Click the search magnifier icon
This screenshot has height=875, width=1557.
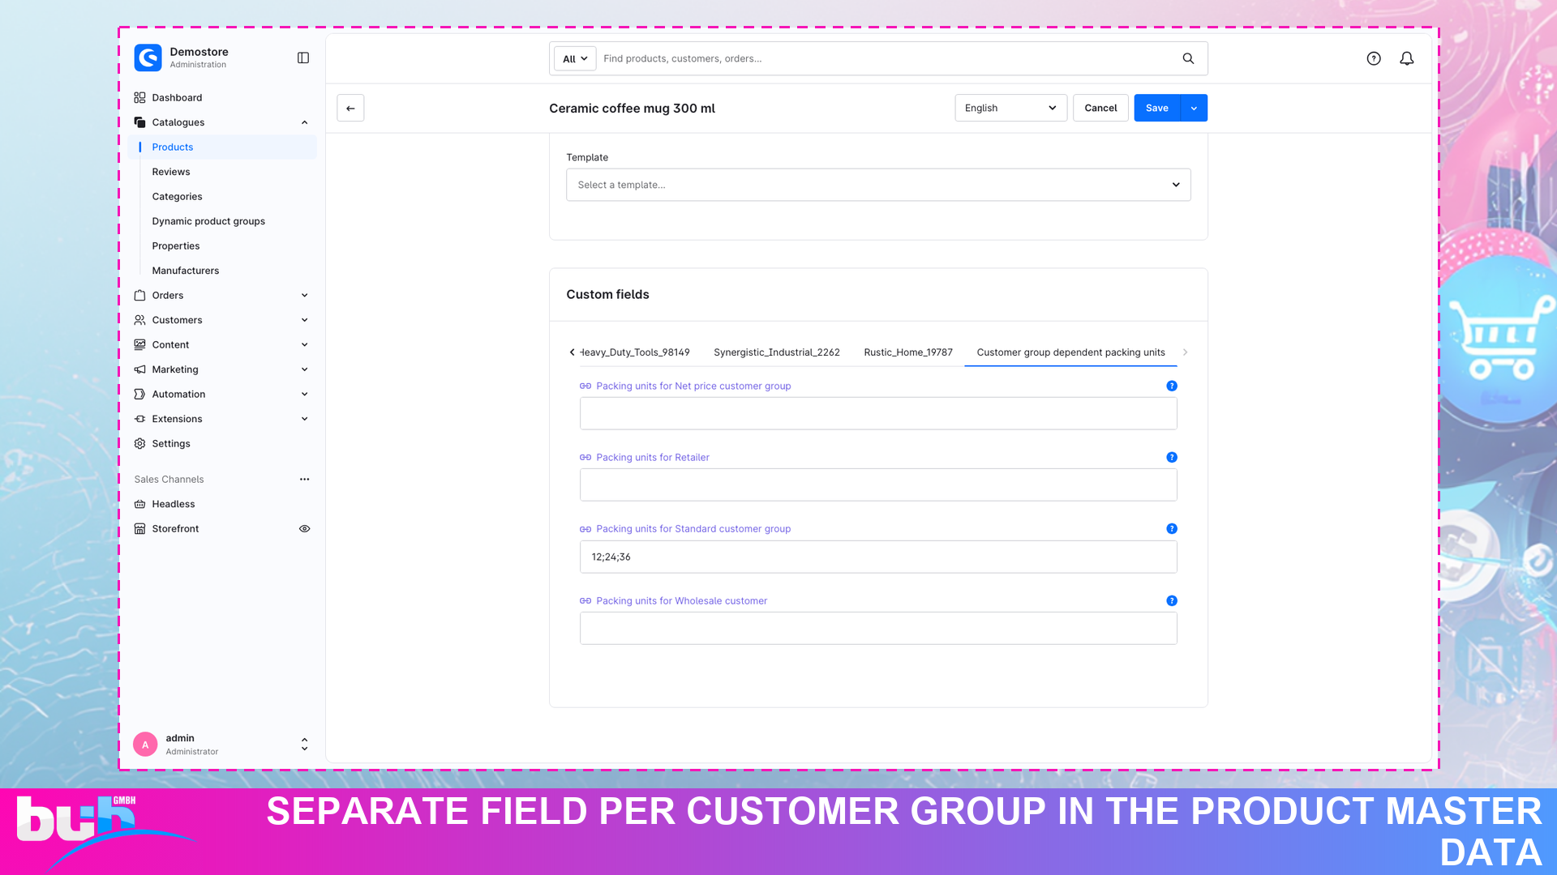(x=1188, y=58)
